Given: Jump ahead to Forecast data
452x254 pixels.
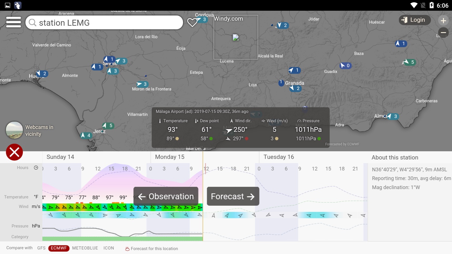Looking at the screenshot, I should point(233,196).
